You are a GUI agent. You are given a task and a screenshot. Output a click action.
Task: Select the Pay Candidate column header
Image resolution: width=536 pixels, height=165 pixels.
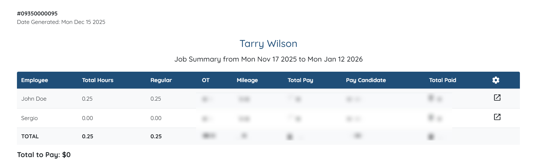(366, 80)
